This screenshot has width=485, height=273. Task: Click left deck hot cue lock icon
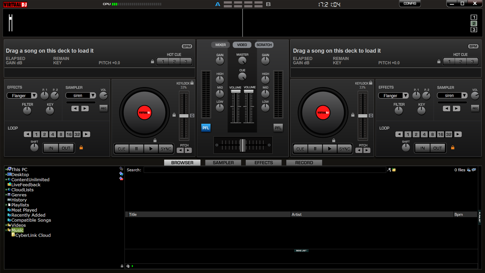click(152, 61)
